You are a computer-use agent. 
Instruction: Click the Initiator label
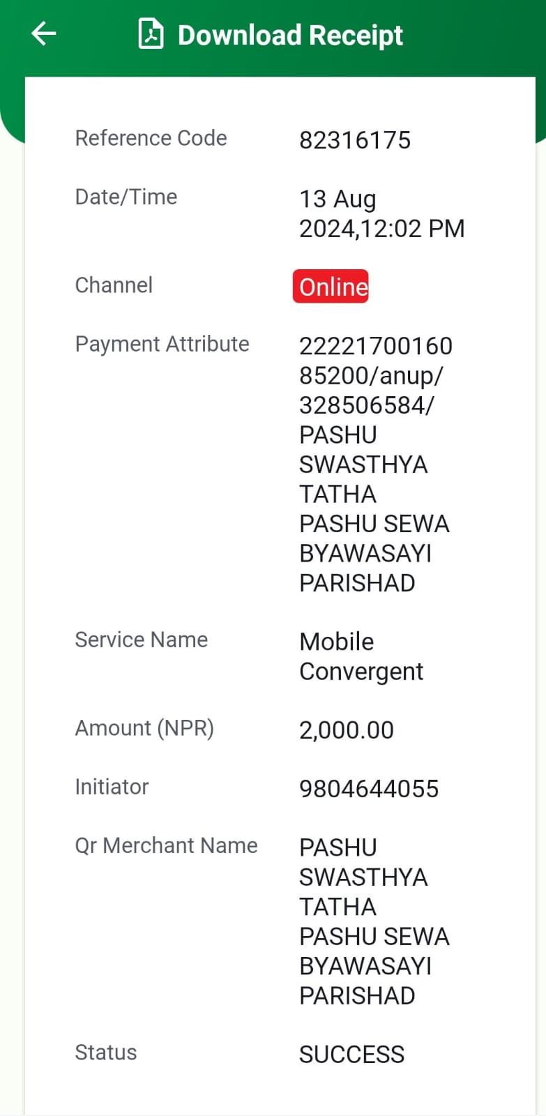pos(112,787)
